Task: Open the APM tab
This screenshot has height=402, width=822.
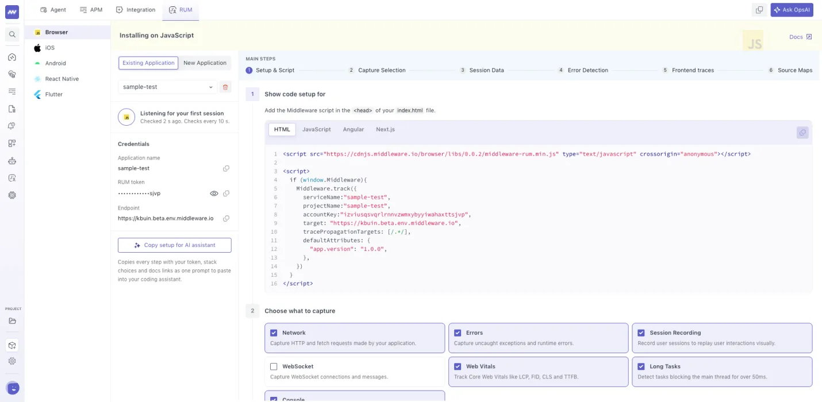Action: pyautogui.click(x=91, y=10)
